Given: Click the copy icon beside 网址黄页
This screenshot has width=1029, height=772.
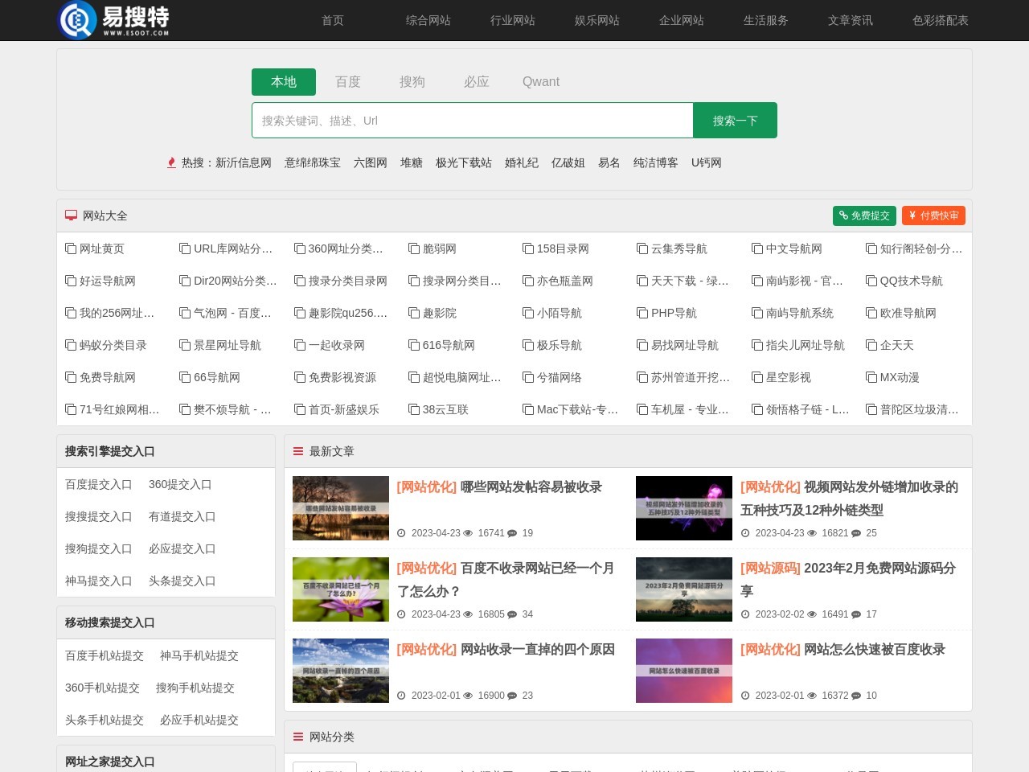Looking at the screenshot, I should tap(71, 248).
